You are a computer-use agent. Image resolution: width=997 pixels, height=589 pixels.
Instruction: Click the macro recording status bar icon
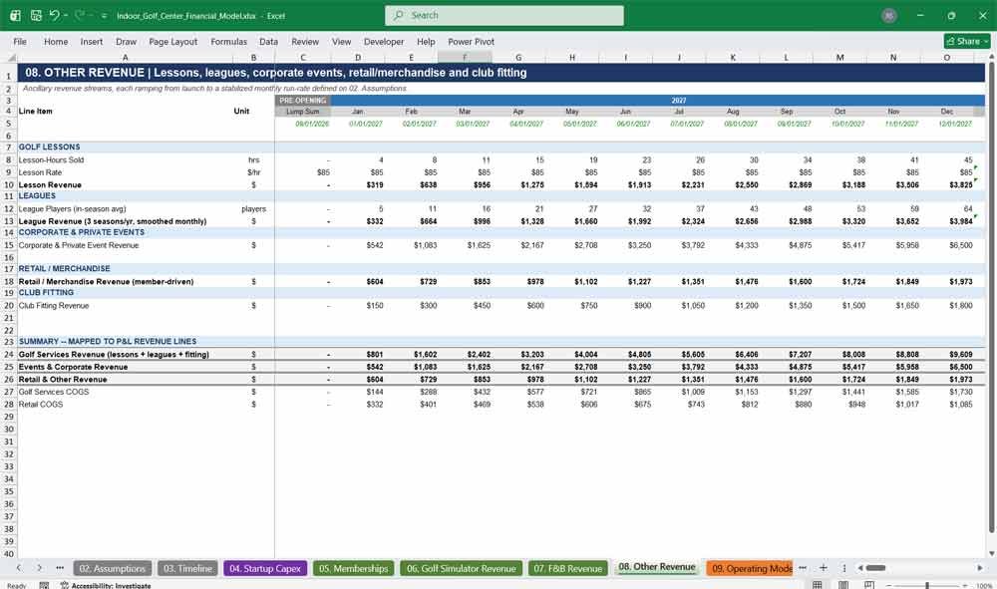pos(44,585)
